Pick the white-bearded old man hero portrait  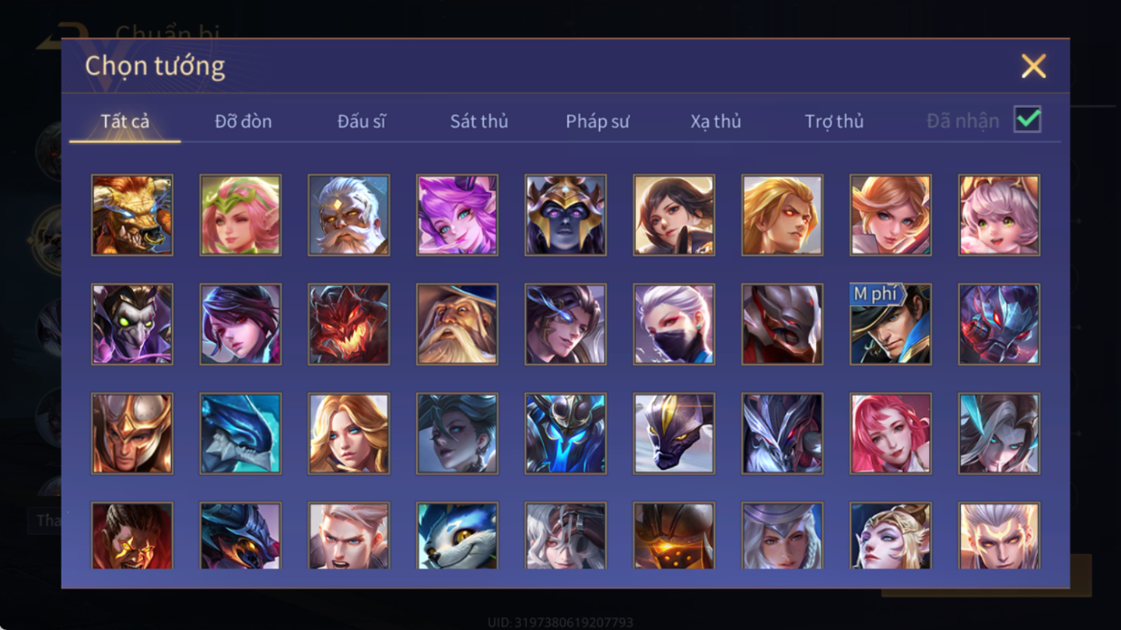[x=348, y=215]
